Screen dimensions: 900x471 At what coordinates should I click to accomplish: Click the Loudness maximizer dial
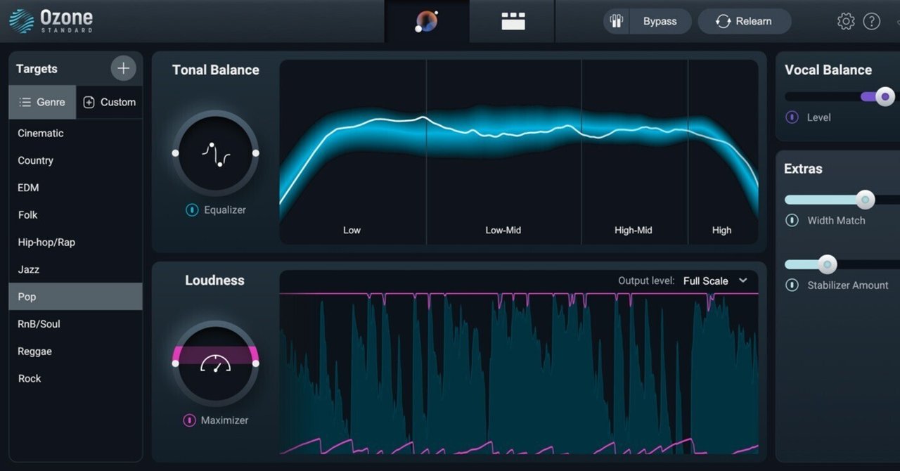point(216,363)
